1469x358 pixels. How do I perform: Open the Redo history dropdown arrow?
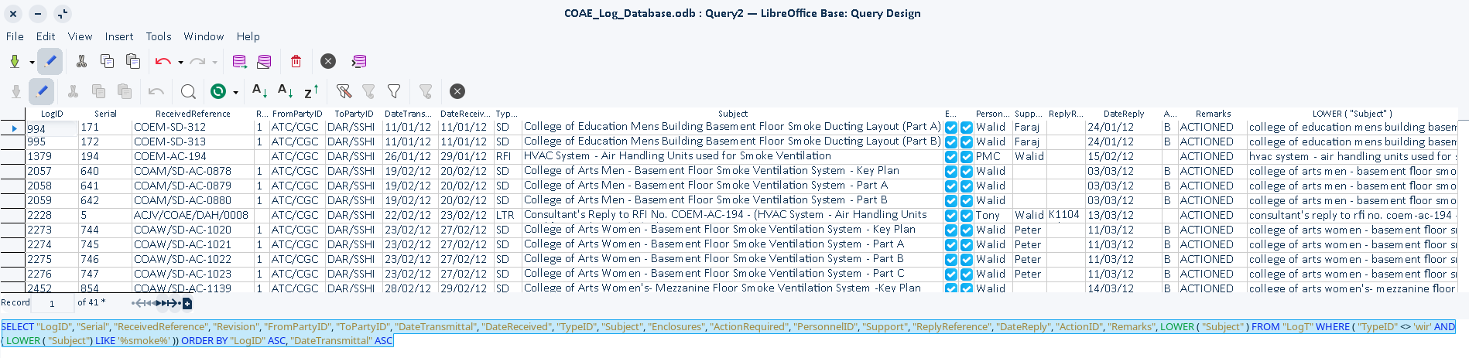[x=214, y=62]
